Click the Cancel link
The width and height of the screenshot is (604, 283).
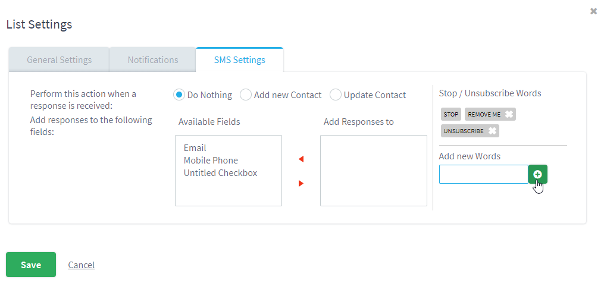(82, 265)
